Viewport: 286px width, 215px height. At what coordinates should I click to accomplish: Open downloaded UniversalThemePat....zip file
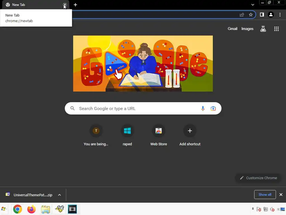point(29,195)
